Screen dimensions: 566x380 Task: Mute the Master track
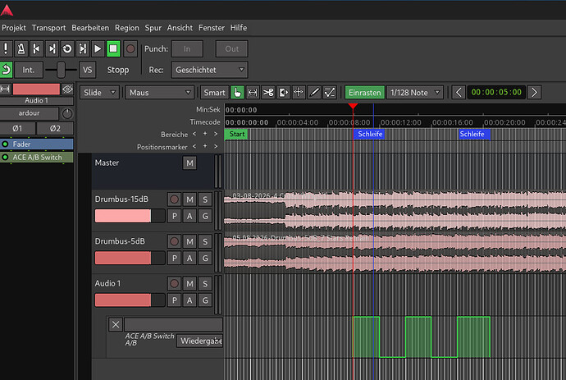(189, 163)
